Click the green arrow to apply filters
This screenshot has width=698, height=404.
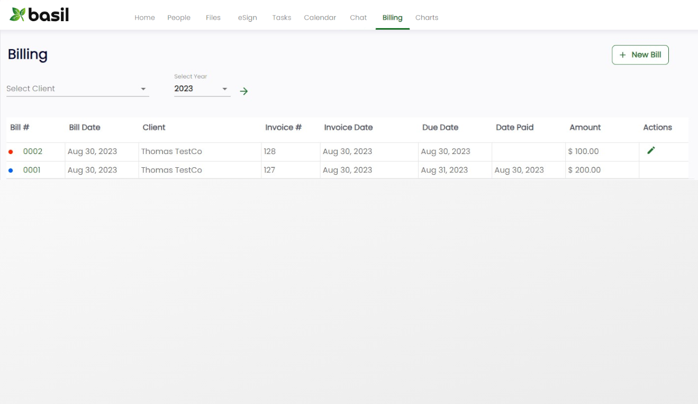point(243,91)
